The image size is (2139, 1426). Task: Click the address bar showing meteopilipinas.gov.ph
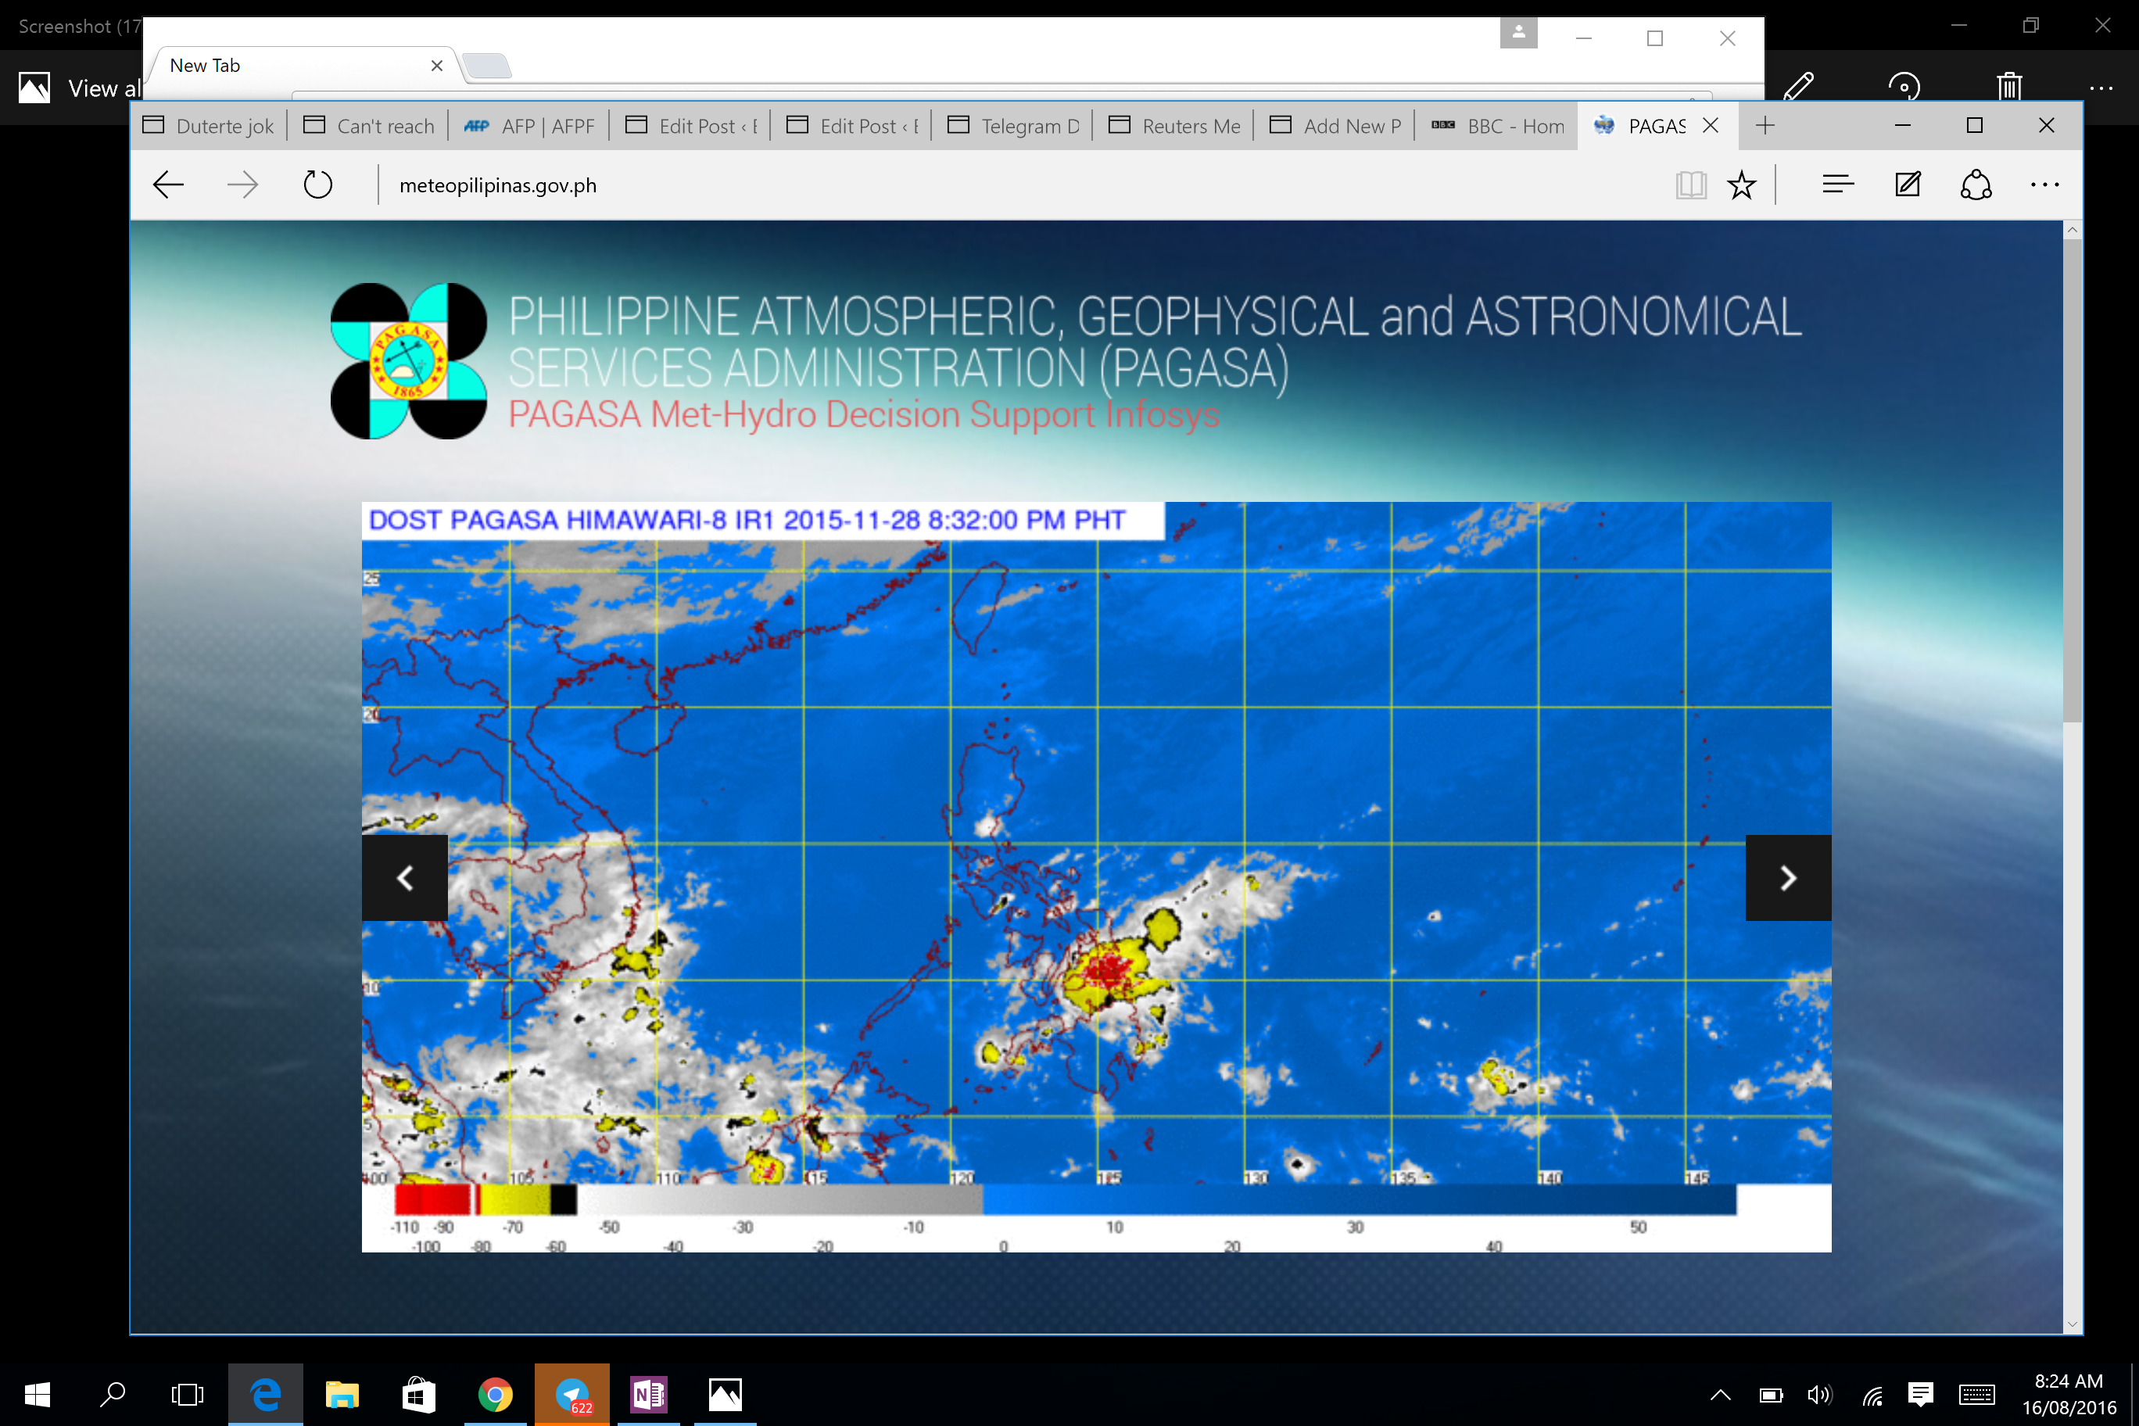[497, 185]
